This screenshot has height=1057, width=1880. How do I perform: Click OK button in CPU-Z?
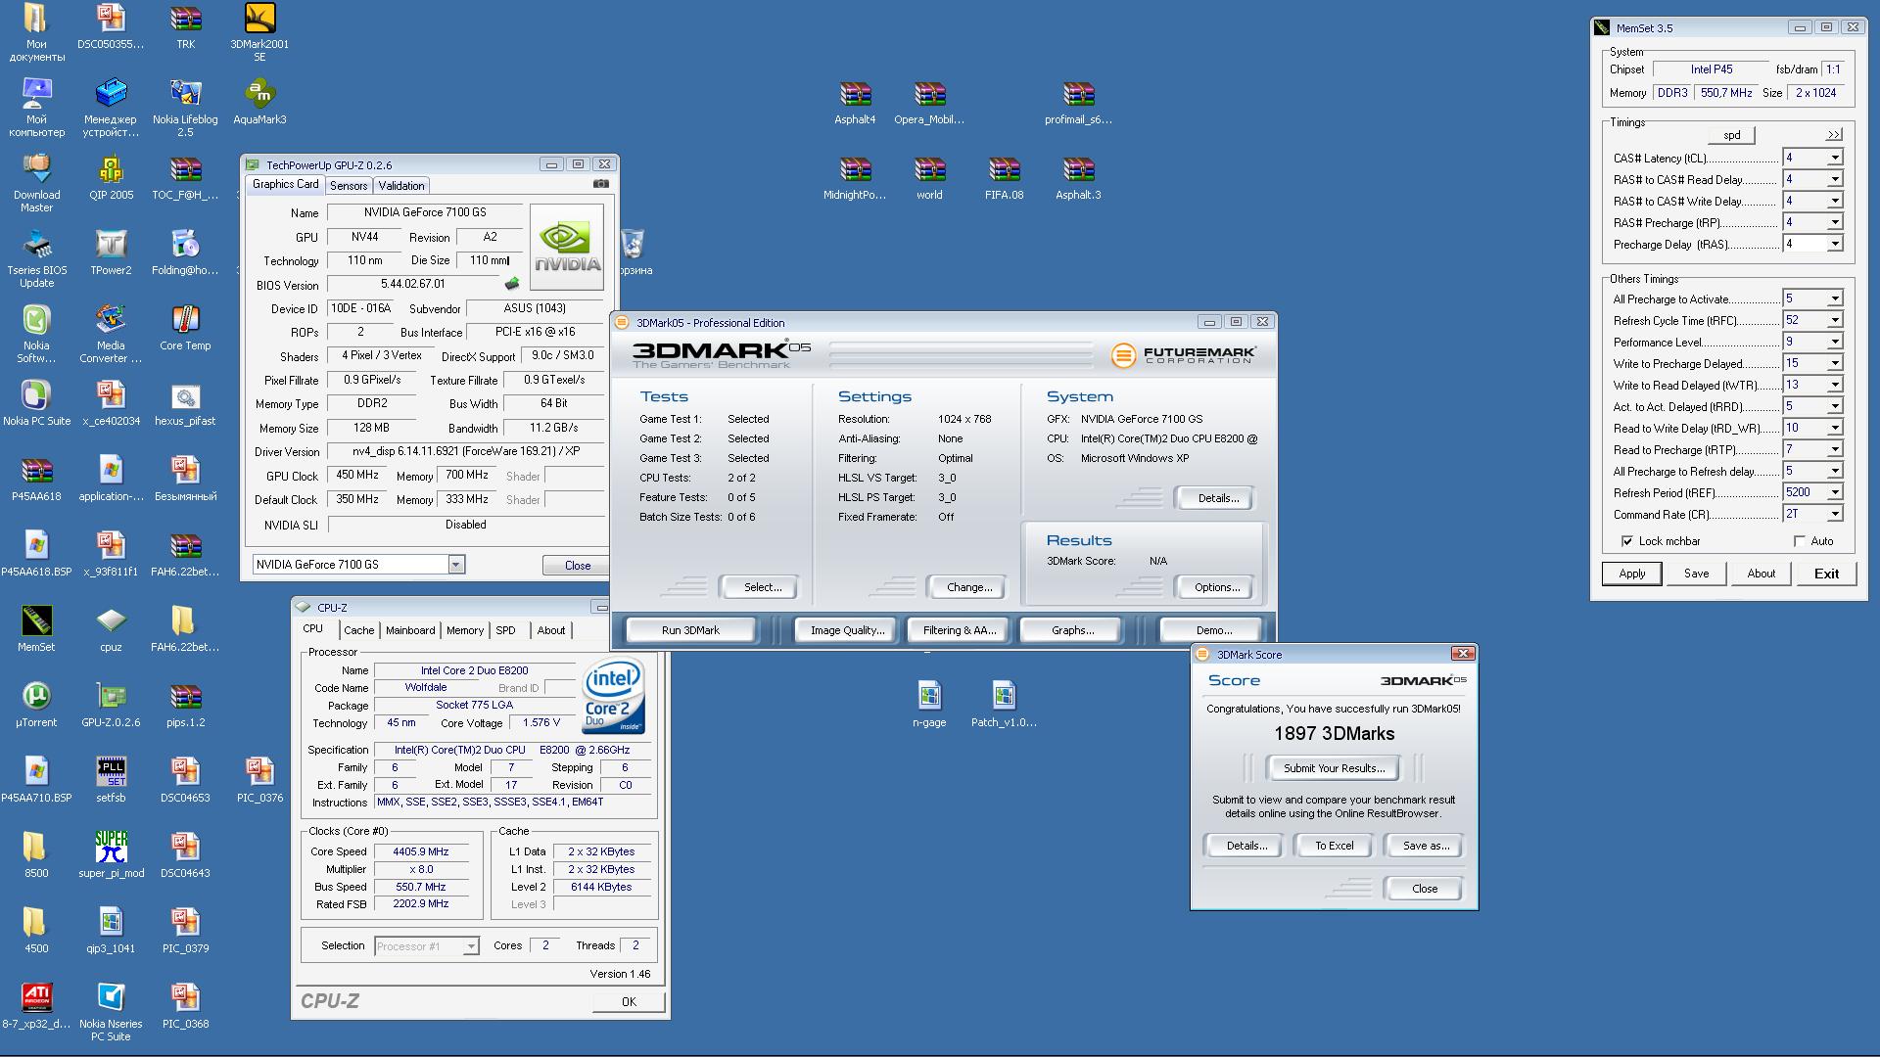[x=629, y=1002]
